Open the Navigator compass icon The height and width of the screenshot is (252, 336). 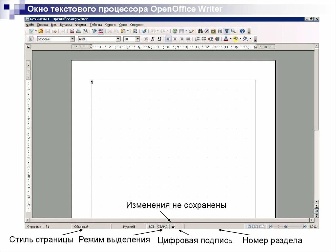(207, 31)
